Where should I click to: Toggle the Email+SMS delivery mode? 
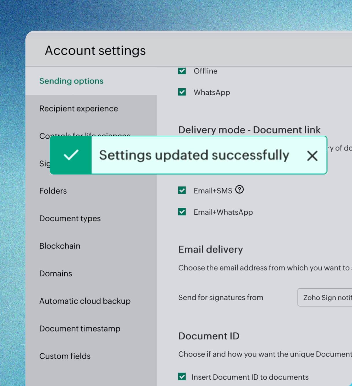182,190
